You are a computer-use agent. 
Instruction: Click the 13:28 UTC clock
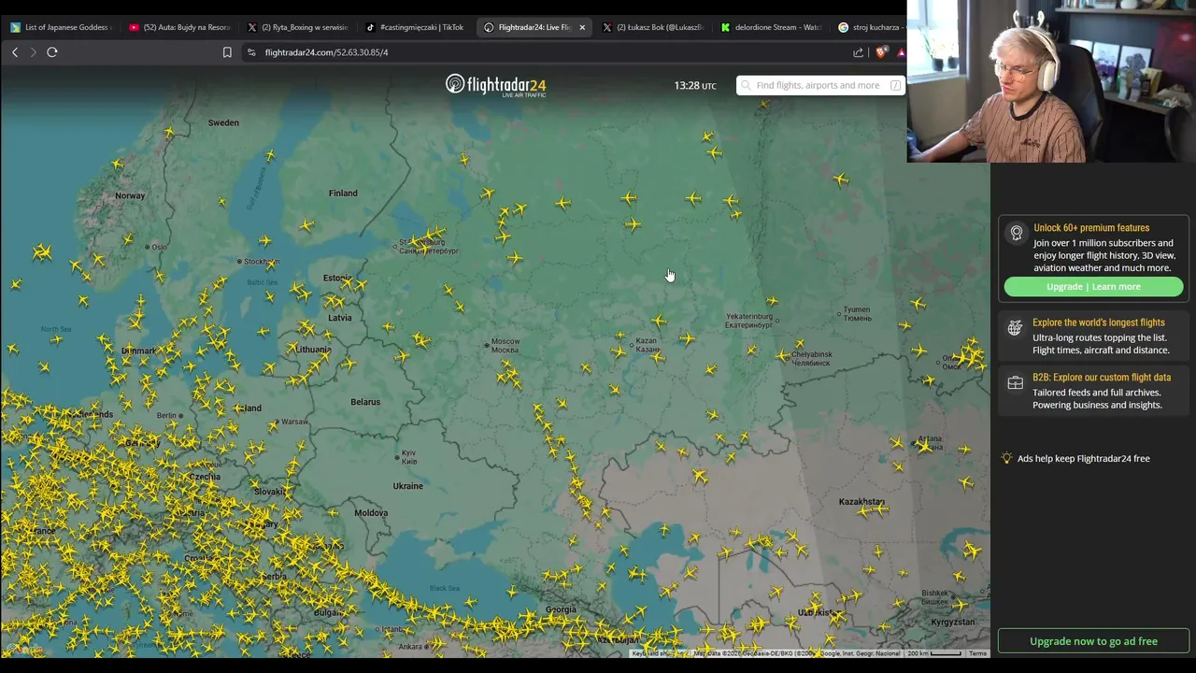(695, 85)
